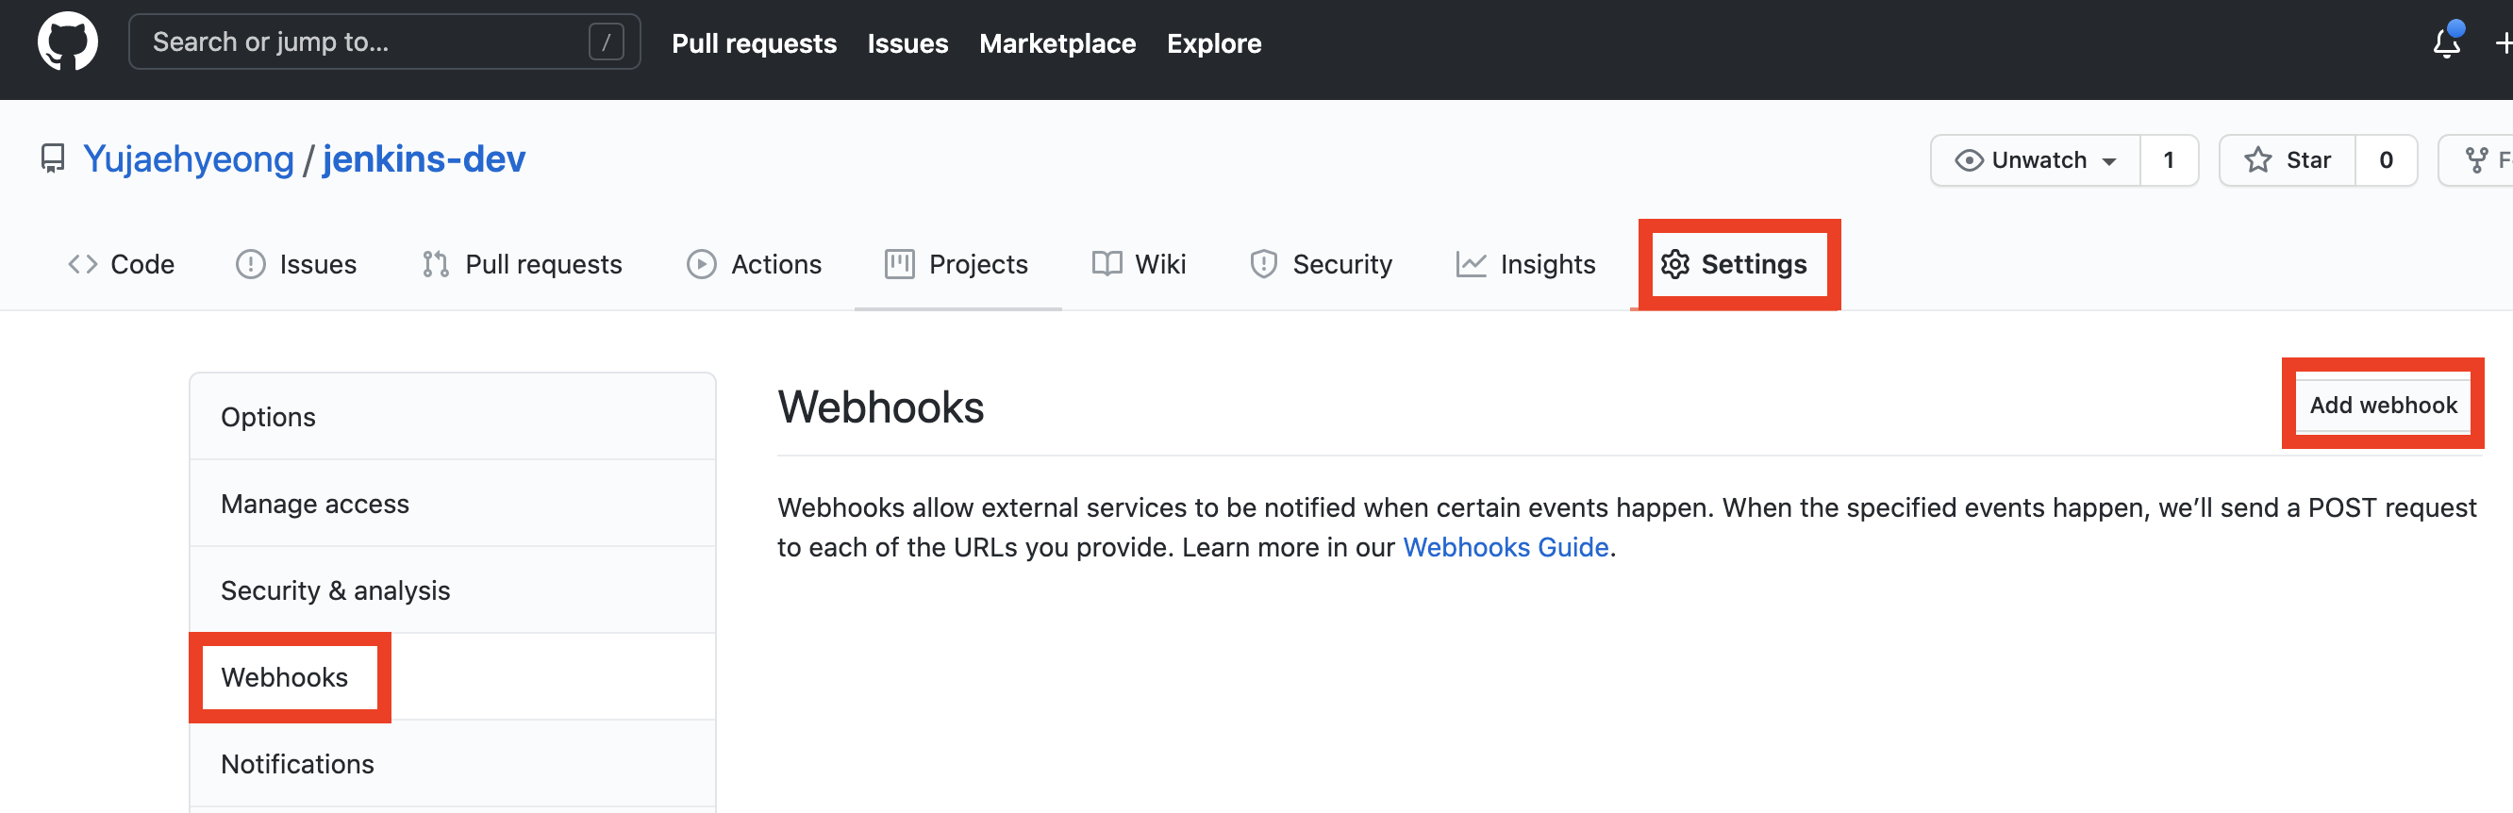Go to the Insights tab

point(1524,264)
